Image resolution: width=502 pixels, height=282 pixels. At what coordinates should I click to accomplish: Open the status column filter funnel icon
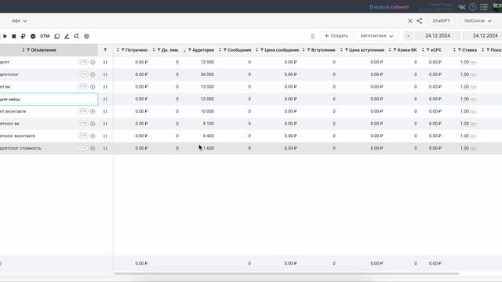(x=105, y=50)
